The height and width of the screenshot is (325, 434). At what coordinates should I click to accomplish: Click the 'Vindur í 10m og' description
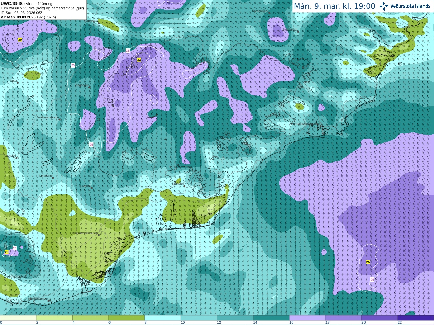(39, 4)
